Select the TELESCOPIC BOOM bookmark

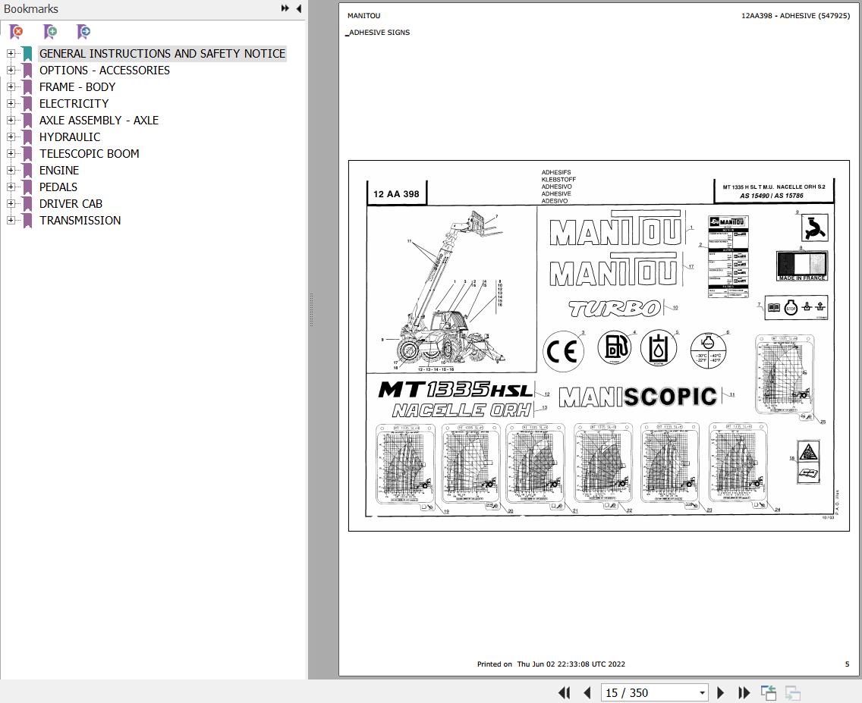click(89, 154)
